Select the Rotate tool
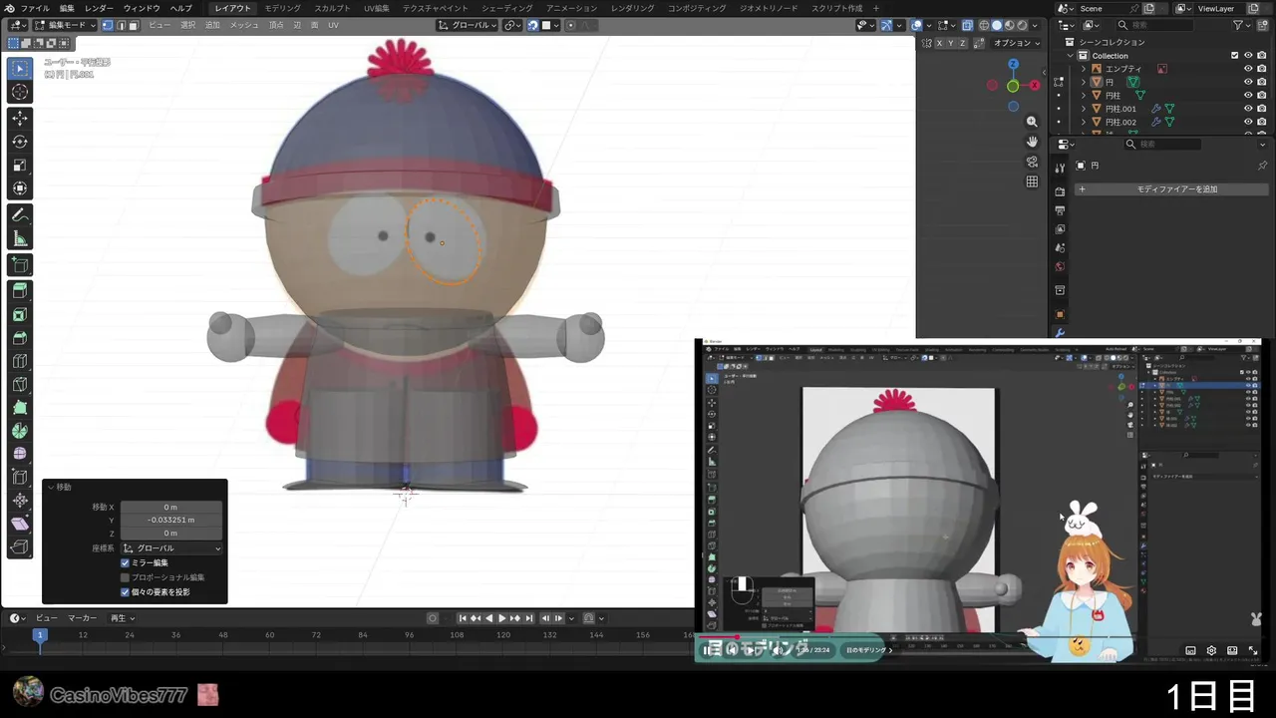The width and height of the screenshot is (1276, 718). (x=20, y=142)
